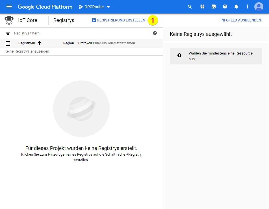
Task: Click the IoT Core cloud icon
Action: tap(9, 20)
